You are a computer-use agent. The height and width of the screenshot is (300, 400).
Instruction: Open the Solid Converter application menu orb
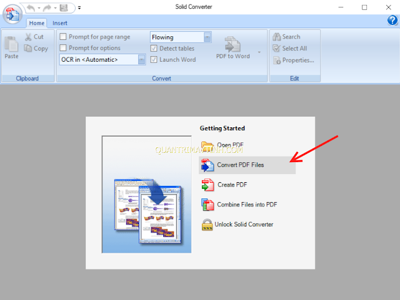12,14
